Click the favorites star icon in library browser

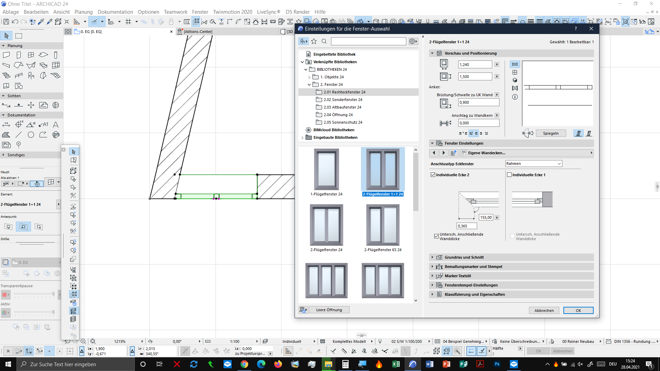tap(313, 41)
